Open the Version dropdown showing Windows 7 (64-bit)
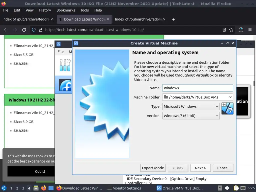Screen dimensions: 256x192 pos(191,116)
